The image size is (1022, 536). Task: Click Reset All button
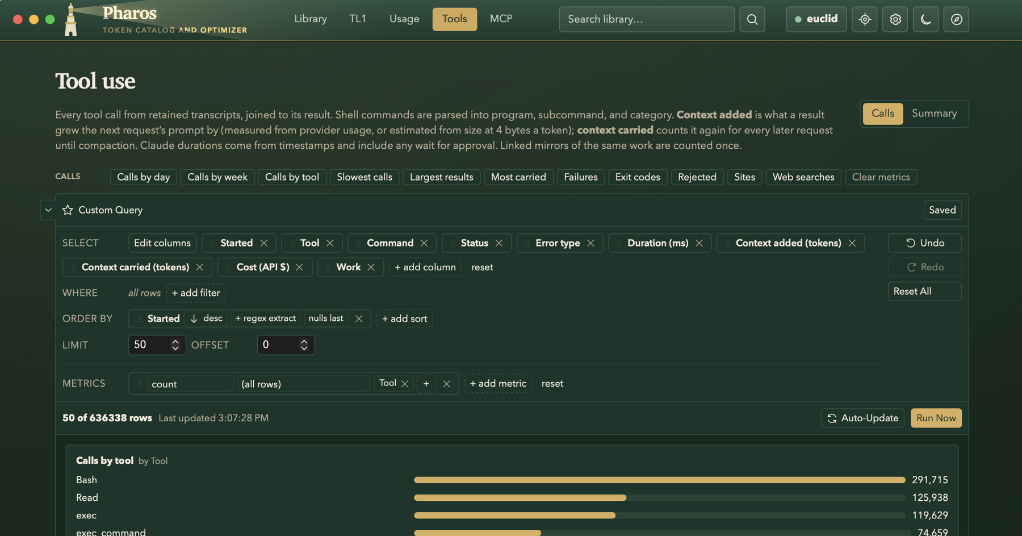924,291
